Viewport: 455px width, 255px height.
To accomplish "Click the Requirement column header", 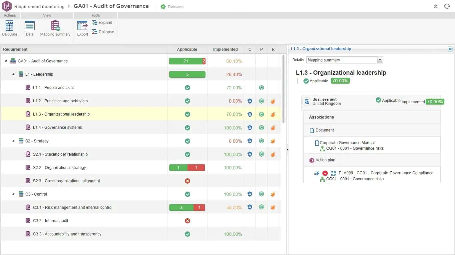I will (x=84, y=49).
